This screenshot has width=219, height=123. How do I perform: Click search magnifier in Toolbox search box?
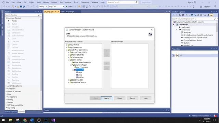(39, 15)
